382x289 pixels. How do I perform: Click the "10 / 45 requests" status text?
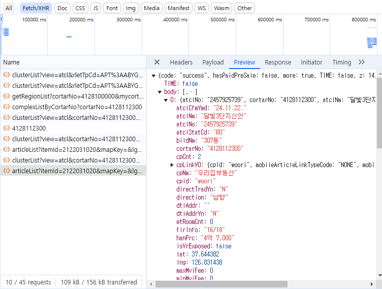28,282
